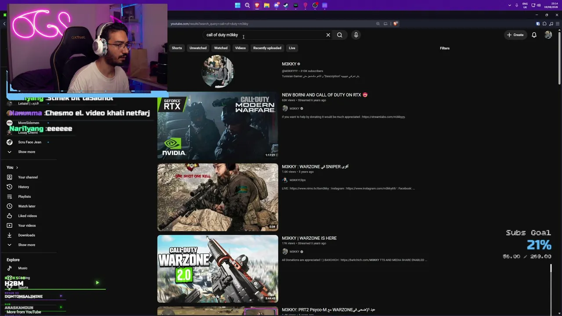Open the YouTube account avatar menu

[548, 35]
